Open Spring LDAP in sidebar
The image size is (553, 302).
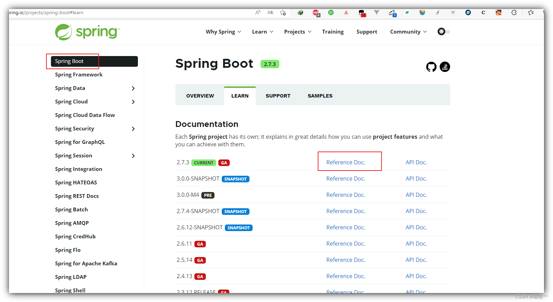[x=71, y=277]
